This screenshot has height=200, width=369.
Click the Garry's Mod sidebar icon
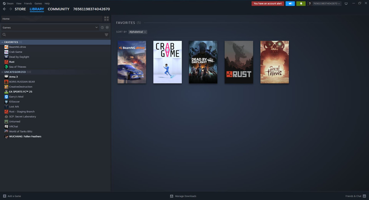[6, 97]
